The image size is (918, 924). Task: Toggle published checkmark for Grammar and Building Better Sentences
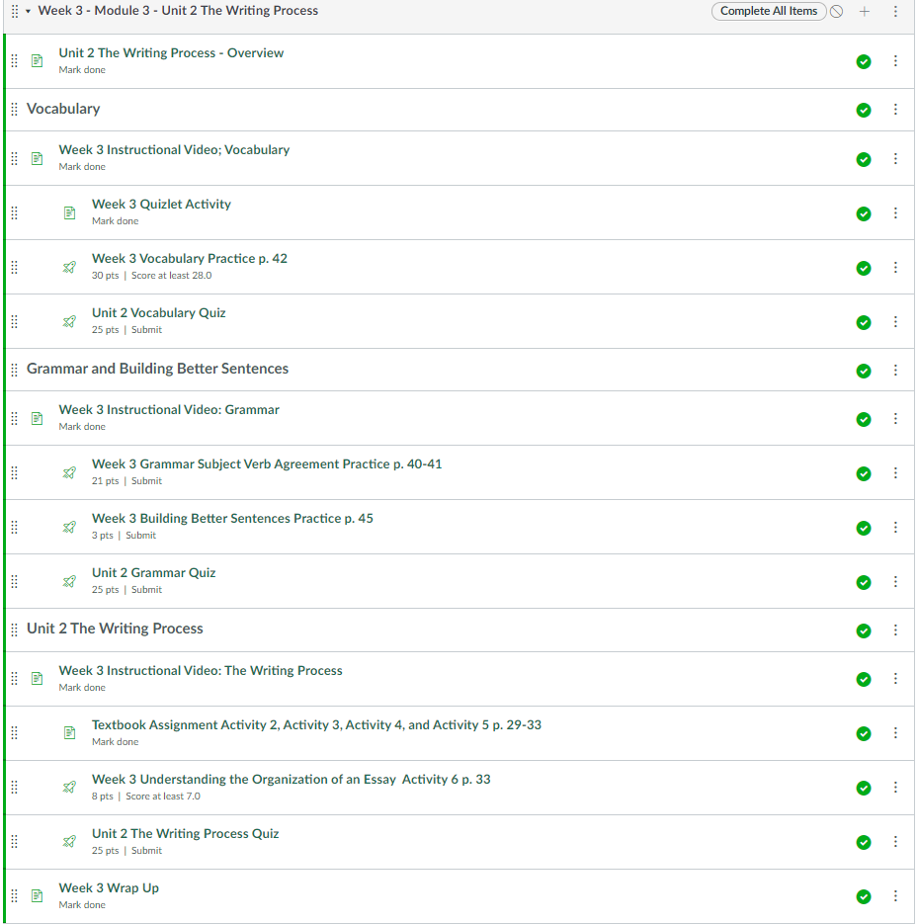click(x=864, y=371)
